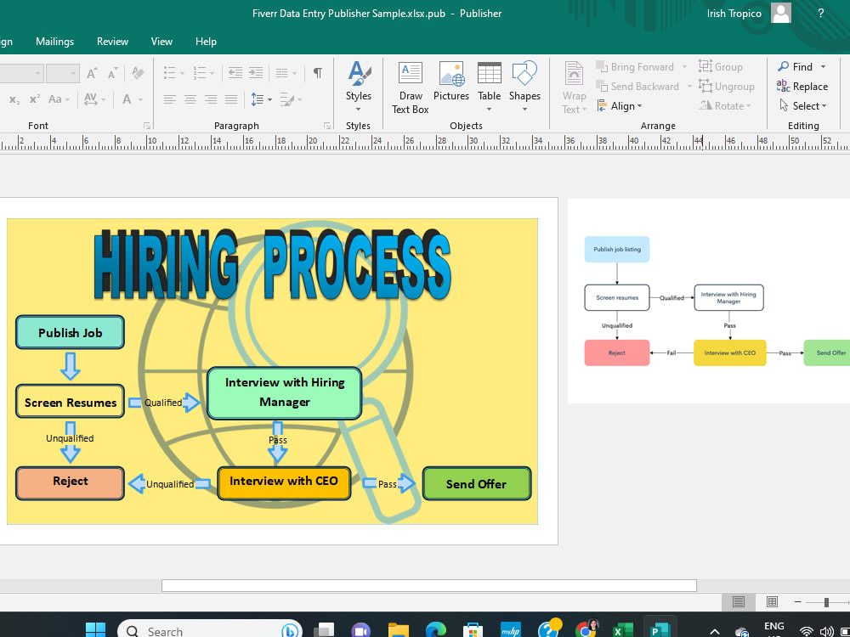Toggle special characters paragraph marks
The height and width of the screenshot is (637, 850).
pos(318,72)
